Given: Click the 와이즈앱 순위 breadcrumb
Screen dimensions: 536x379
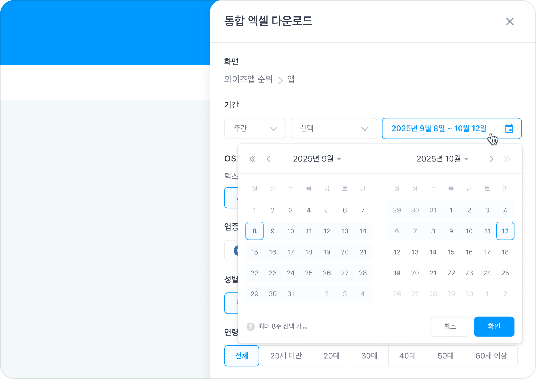Looking at the screenshot, I should coord(248,79).
